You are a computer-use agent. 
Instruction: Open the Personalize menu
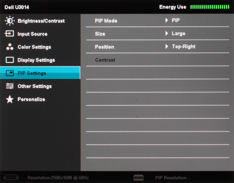click(40, 99)
